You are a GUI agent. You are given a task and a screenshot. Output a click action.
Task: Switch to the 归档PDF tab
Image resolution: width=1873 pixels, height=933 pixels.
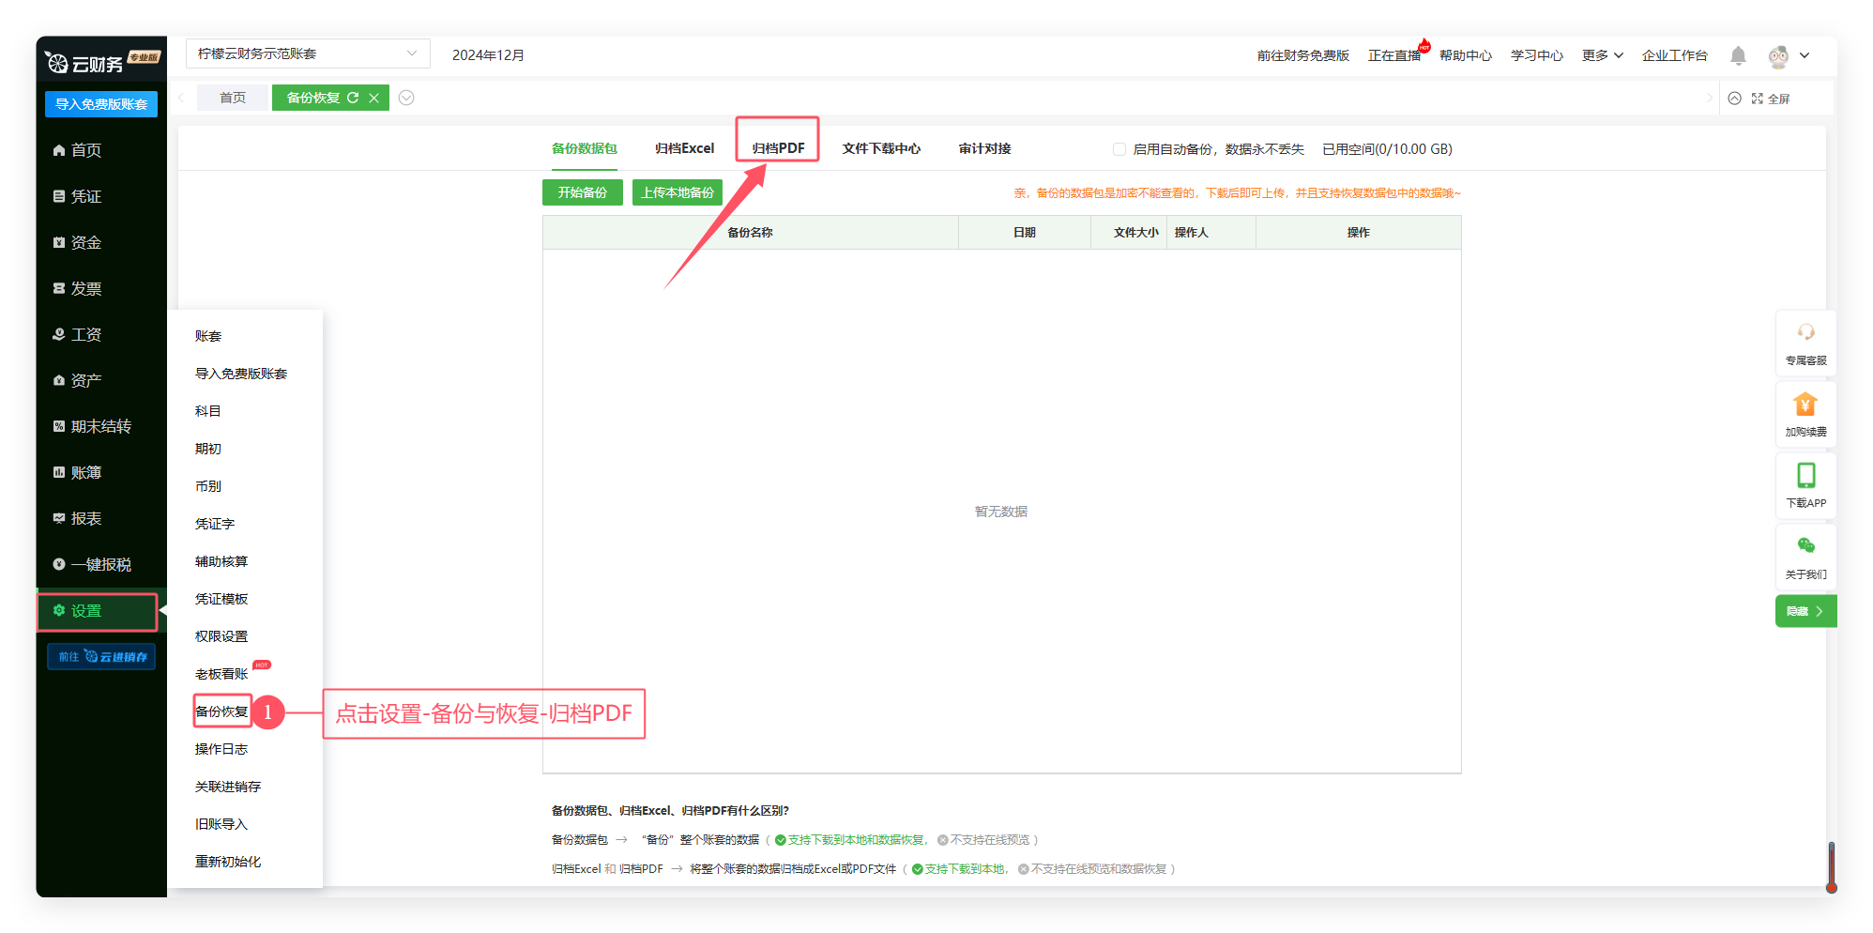tap(778, 148)
